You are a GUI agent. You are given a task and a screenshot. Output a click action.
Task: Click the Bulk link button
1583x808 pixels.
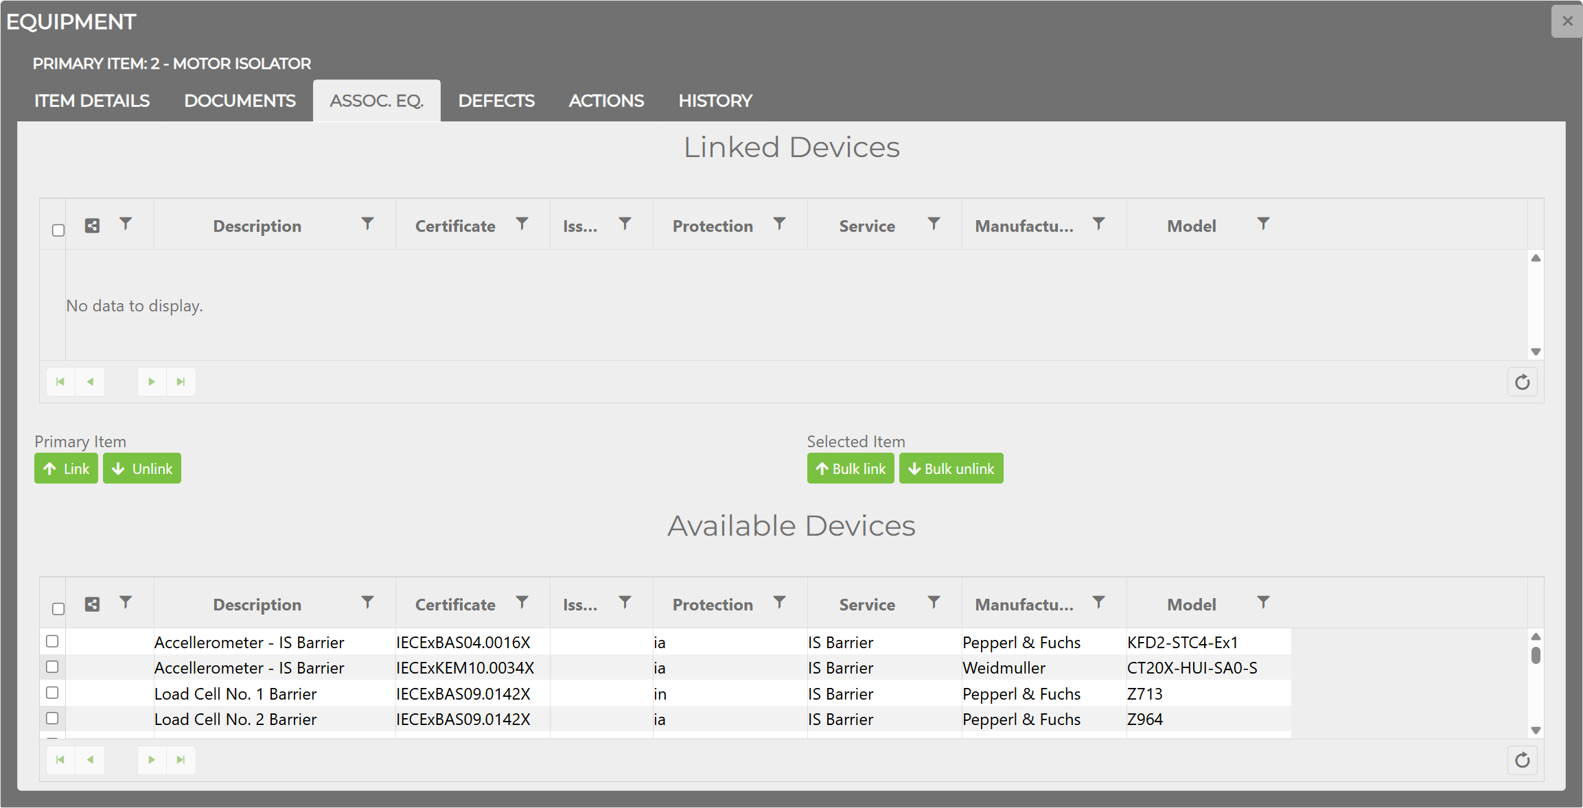tap(851, 468)
